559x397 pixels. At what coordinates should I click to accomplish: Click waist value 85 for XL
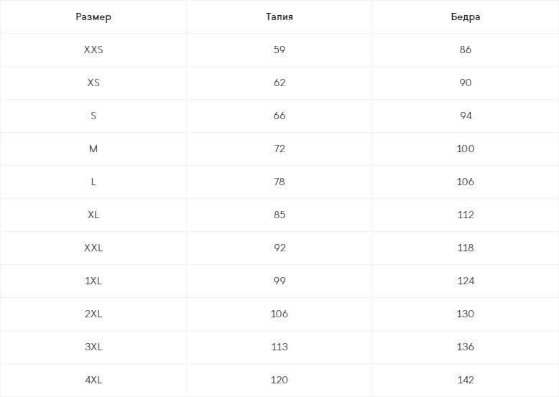click(x=279, y=215)
